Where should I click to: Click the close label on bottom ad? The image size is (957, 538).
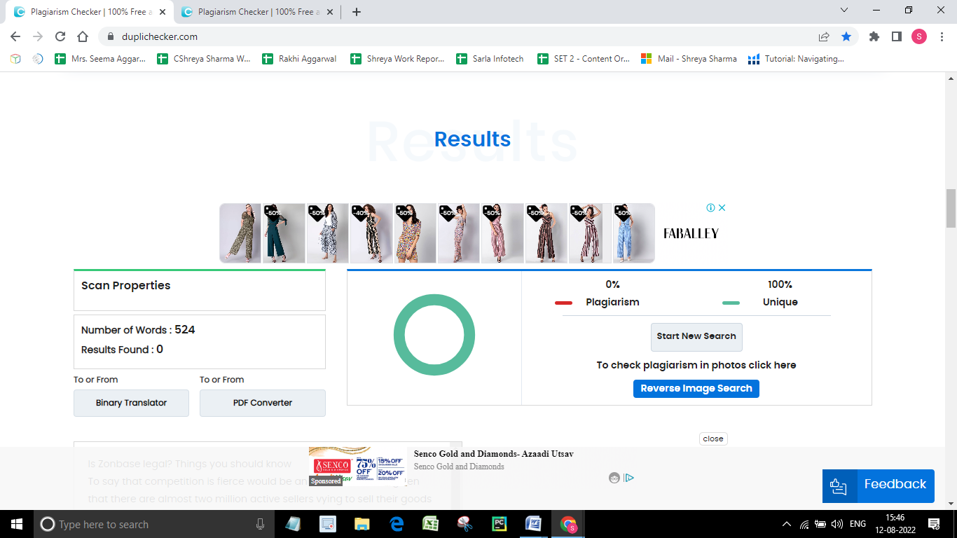pos(713,439)
